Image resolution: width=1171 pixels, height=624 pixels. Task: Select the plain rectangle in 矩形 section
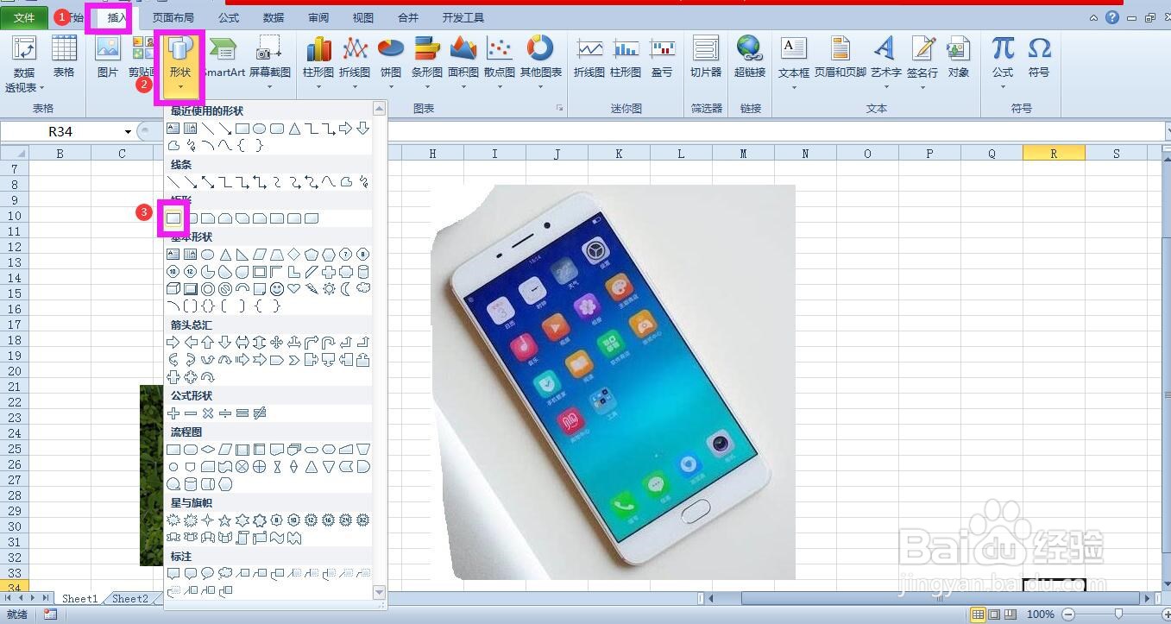tap(173, 218)
